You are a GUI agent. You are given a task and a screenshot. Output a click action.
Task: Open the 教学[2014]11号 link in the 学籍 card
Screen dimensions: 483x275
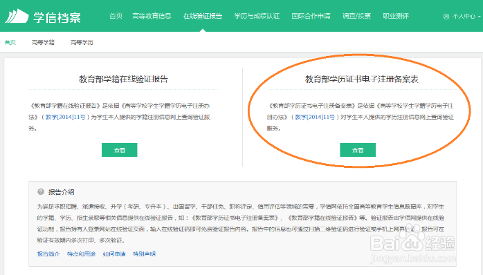(x=65, y=117)
